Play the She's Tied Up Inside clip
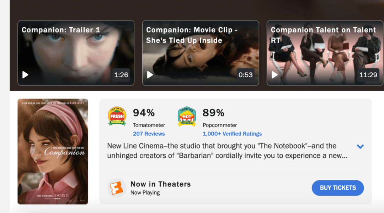384x213 pixels. click(150, 75)
